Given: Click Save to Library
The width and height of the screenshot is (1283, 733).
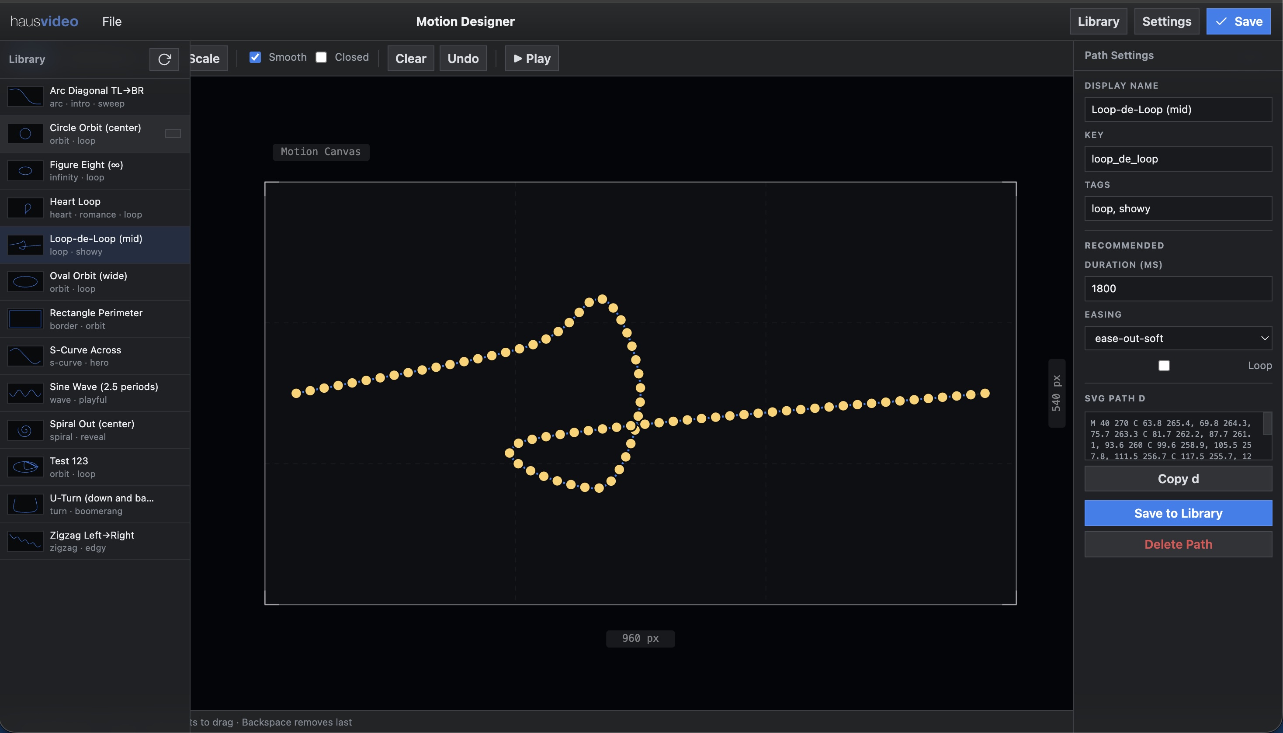Looking at the screenshot, I should click(1178, 513).
